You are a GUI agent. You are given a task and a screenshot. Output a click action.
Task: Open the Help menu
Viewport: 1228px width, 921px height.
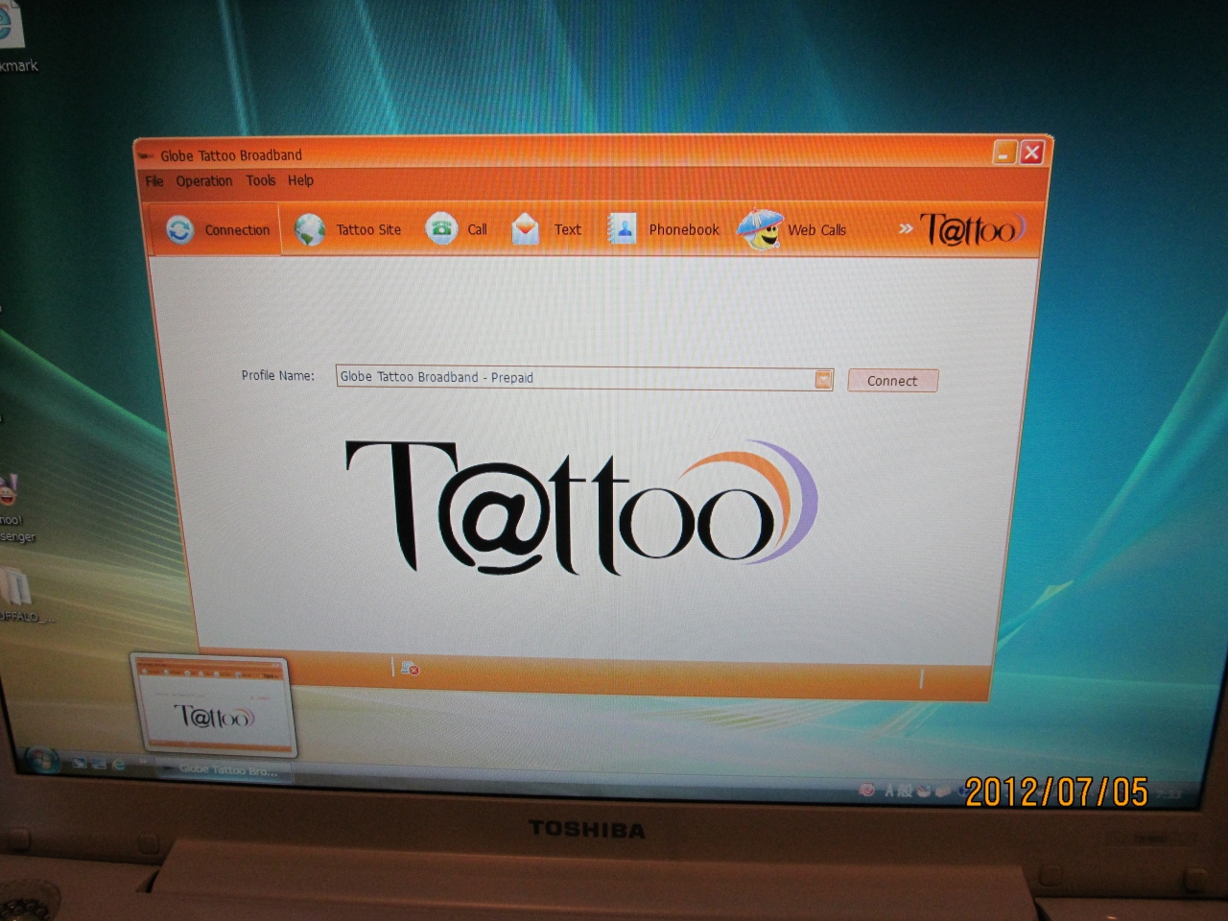click(x=300, y=180)
